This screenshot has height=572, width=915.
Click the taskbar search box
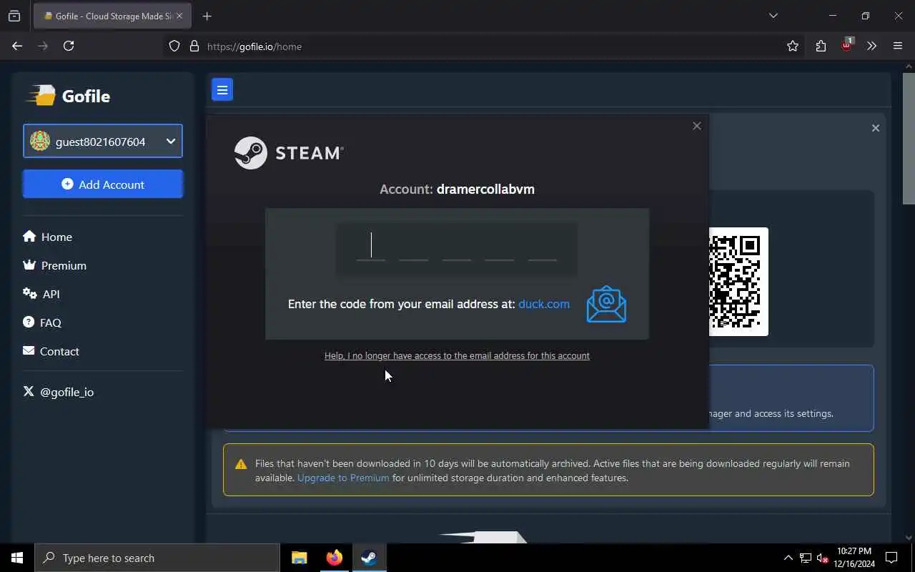(157, 558)
